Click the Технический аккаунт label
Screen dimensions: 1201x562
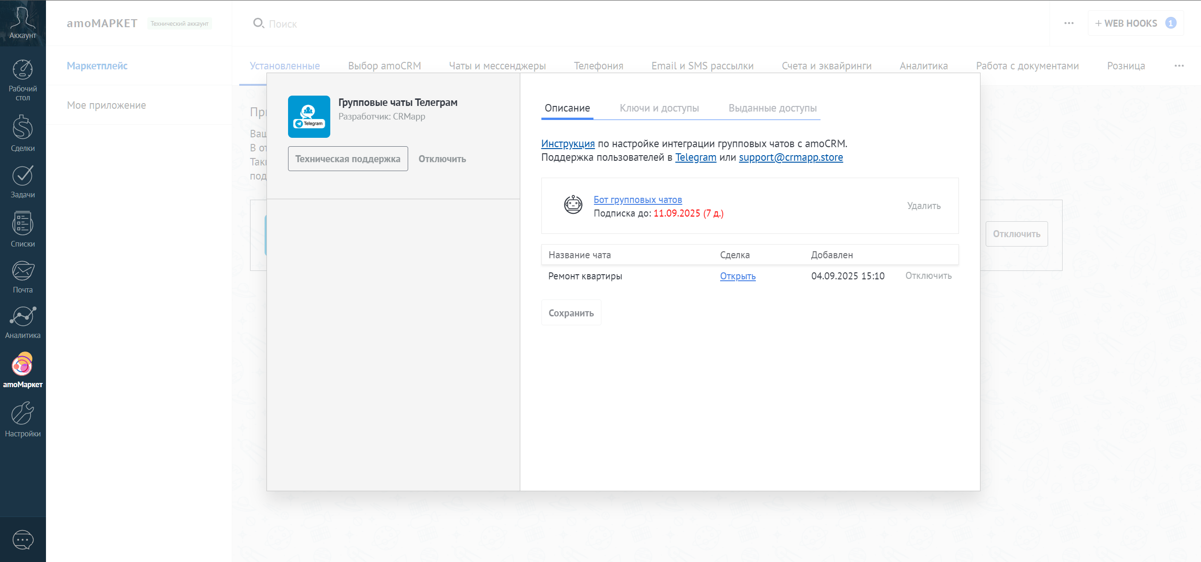tap(179, 23)
